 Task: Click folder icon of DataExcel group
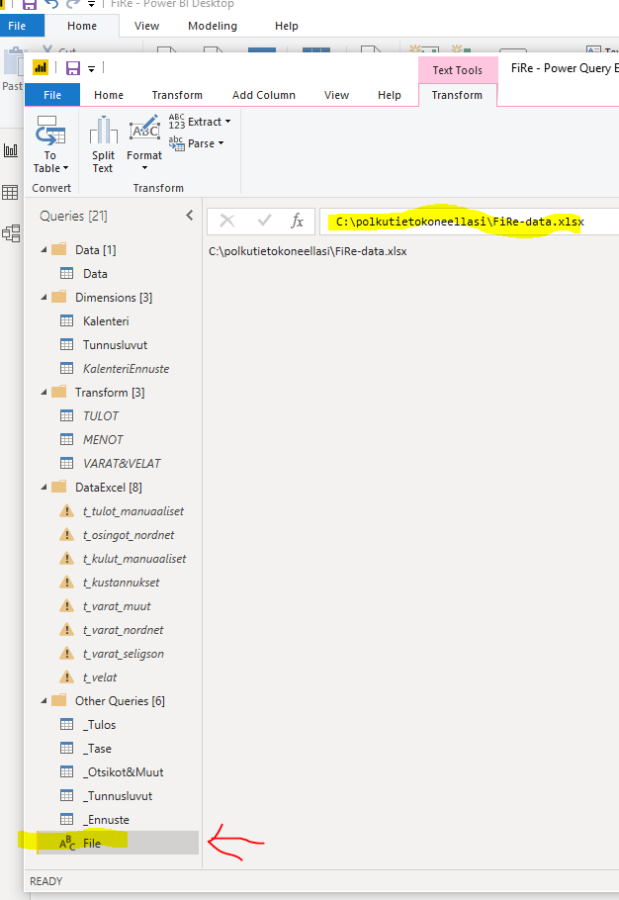(x=59, y=487)
